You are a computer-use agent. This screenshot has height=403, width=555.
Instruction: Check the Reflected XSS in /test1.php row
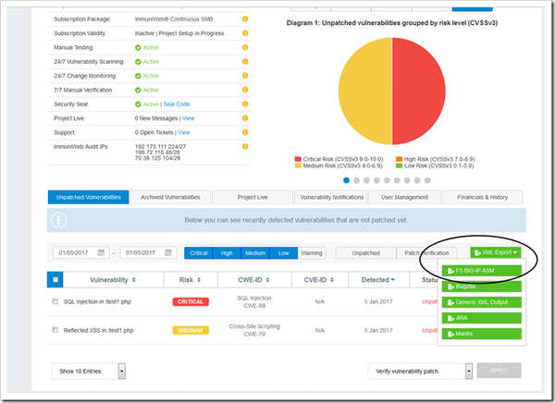click(57, 329)
